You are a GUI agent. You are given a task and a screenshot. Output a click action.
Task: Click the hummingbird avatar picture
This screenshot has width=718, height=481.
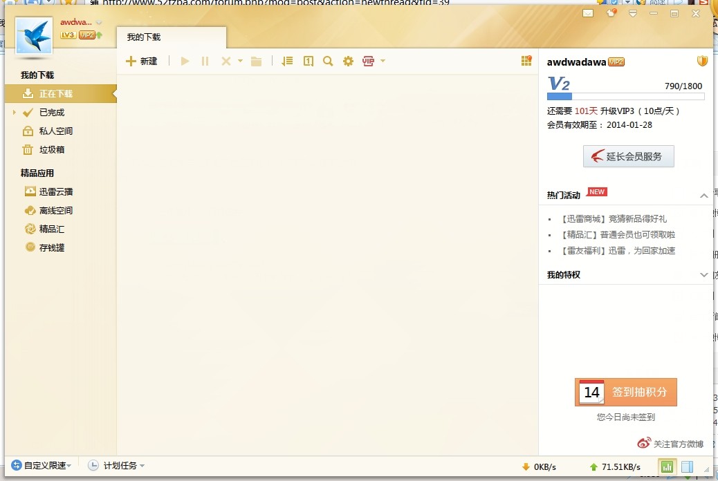pyautogui.click(x=34, y=36)
